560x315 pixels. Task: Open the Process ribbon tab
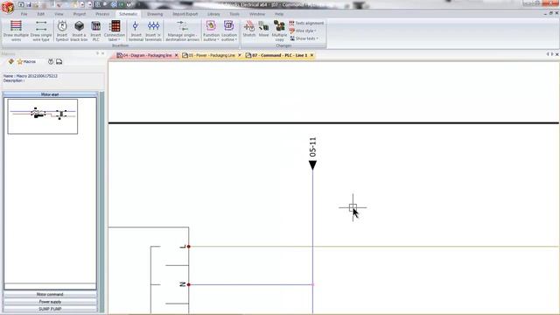(x=102, y=14)
